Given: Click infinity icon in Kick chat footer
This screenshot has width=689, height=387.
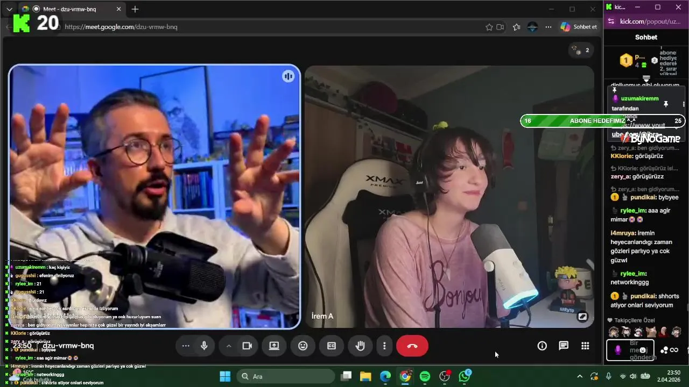Looking at the screenshot, I should tap(674, 350).
